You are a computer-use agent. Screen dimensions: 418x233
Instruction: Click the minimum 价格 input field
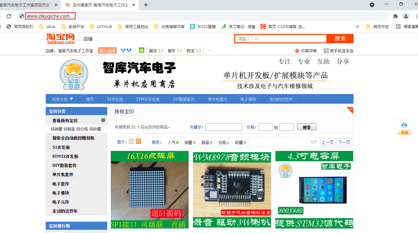tap(266, 127)
